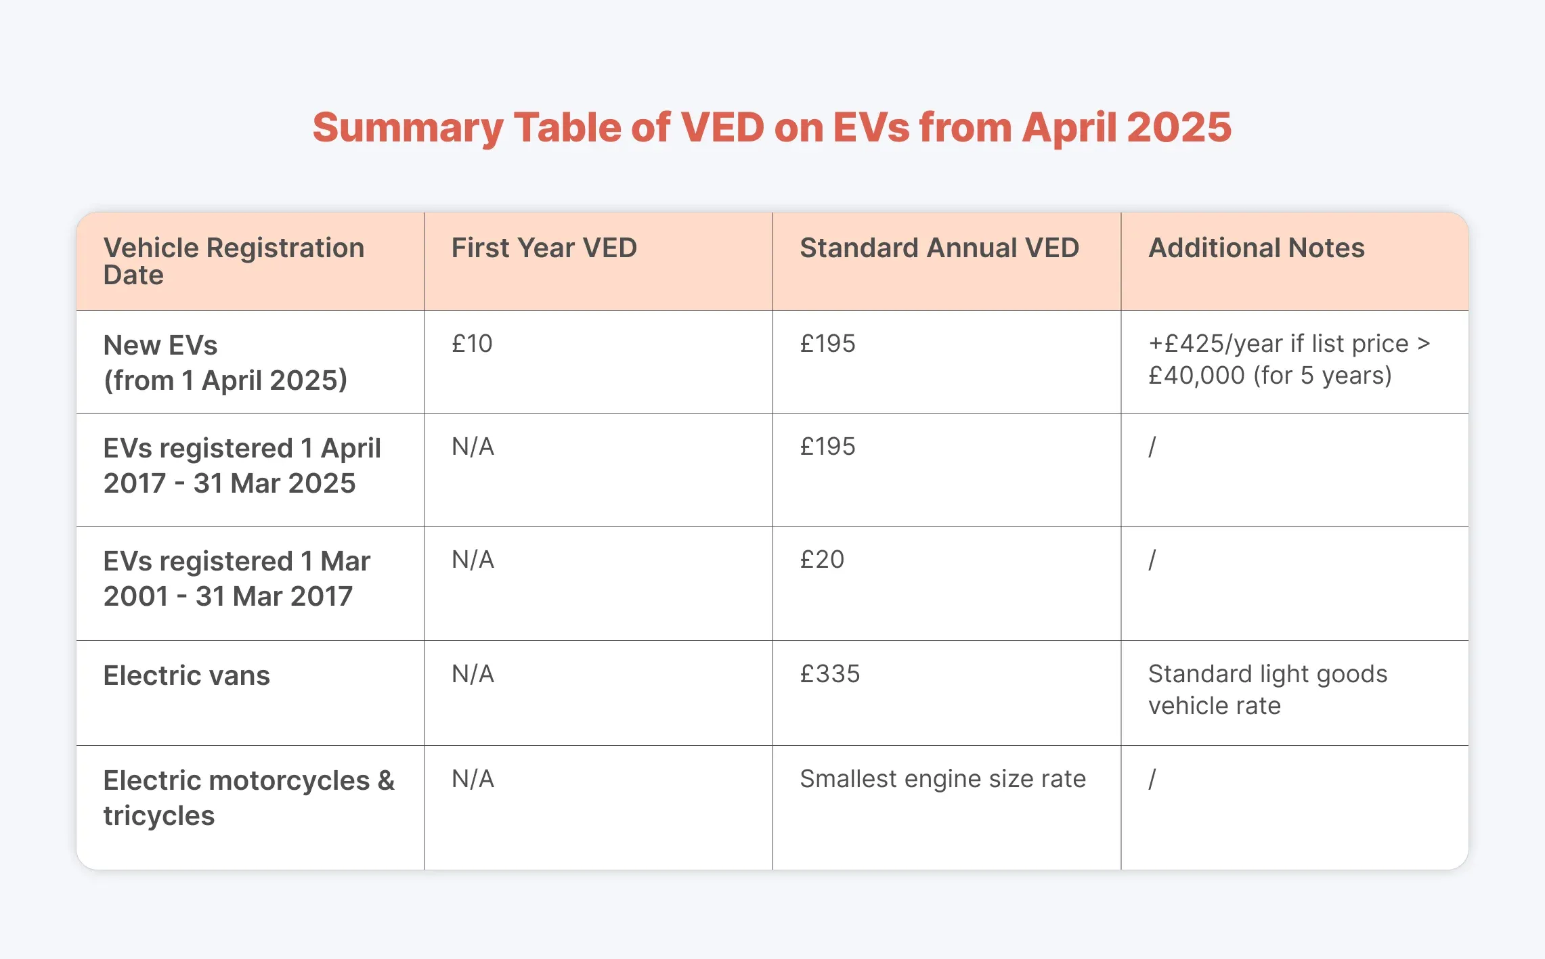Click the Additional Notes column header
Screen dimensions: 1545x959
(1257, 248)
